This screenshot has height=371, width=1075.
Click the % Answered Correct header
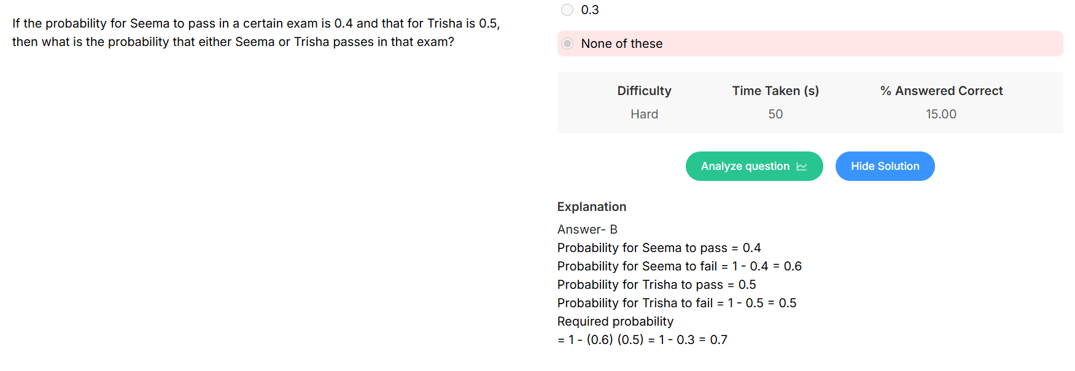941,91
